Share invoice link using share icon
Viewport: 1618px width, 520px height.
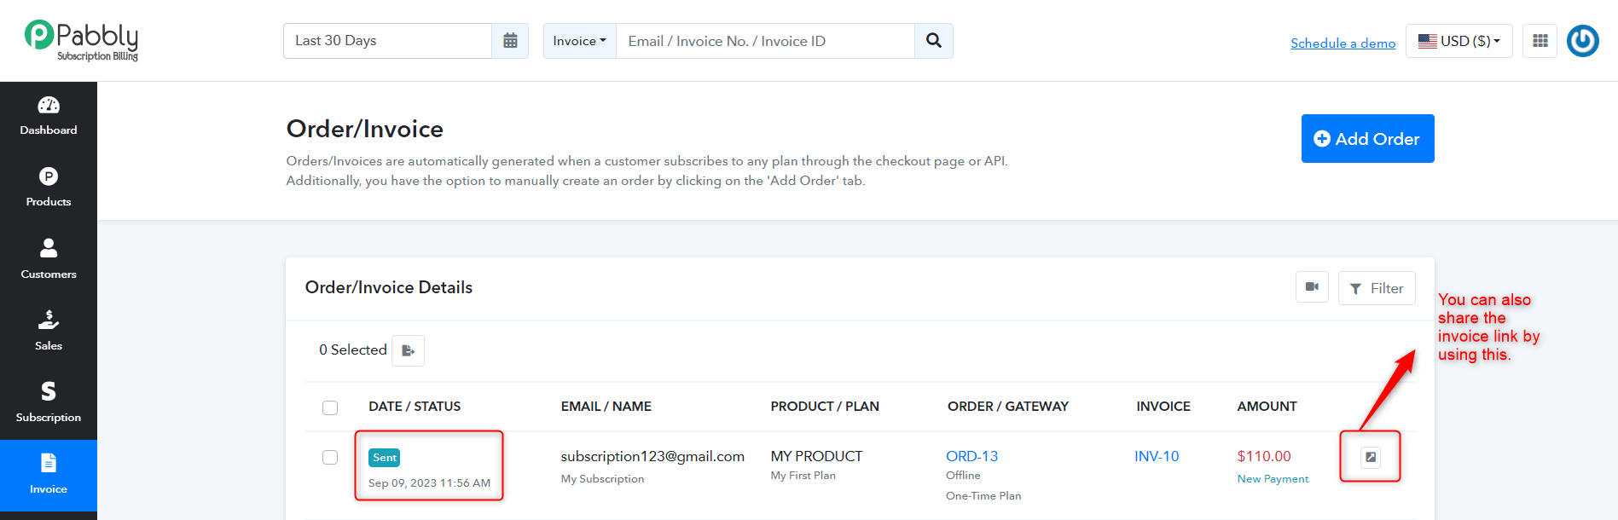pyautogui.click(x=1371, y=457)
